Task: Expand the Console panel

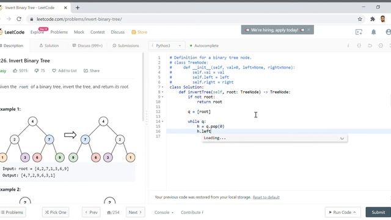Action: pyautogui.click(x=164, y=212)
